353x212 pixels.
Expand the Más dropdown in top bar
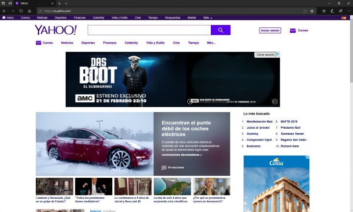[x=207, y=18]
